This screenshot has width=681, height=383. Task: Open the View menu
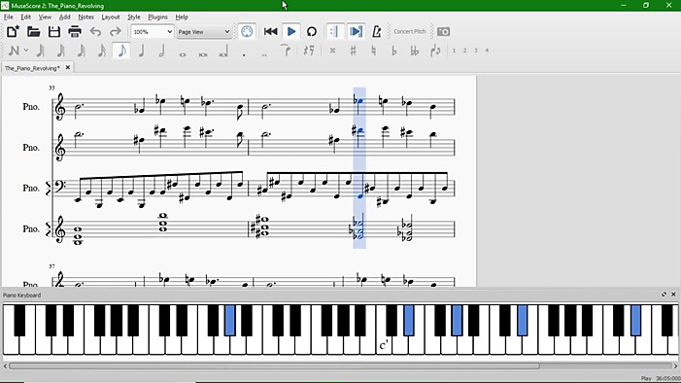(45, 17)
